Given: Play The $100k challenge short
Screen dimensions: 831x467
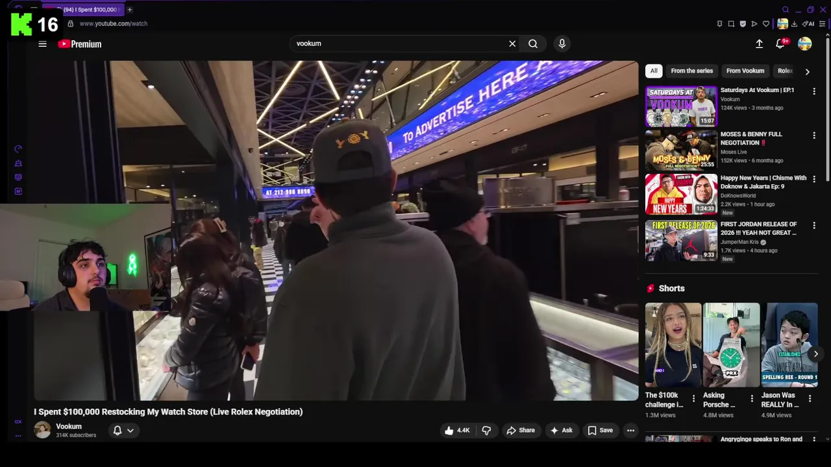Looking at the screenshot, I should (x=673, y=345).
